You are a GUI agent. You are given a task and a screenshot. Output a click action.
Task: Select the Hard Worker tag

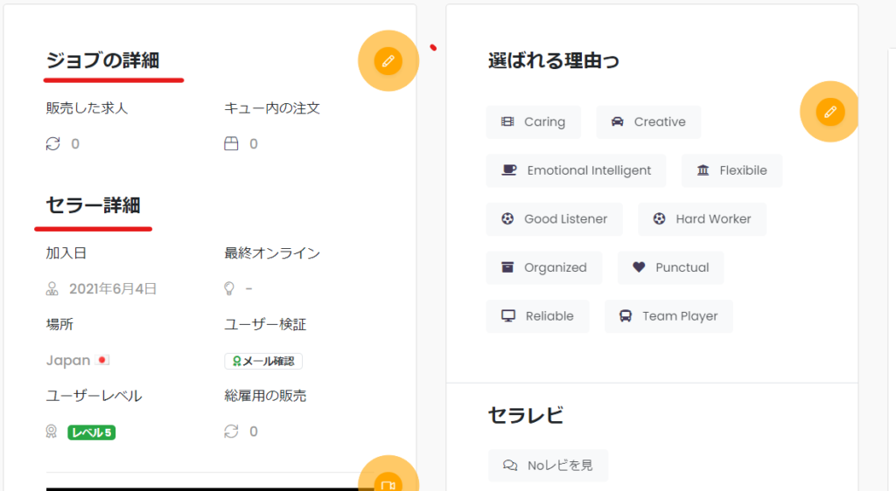[x=703, y=219]
